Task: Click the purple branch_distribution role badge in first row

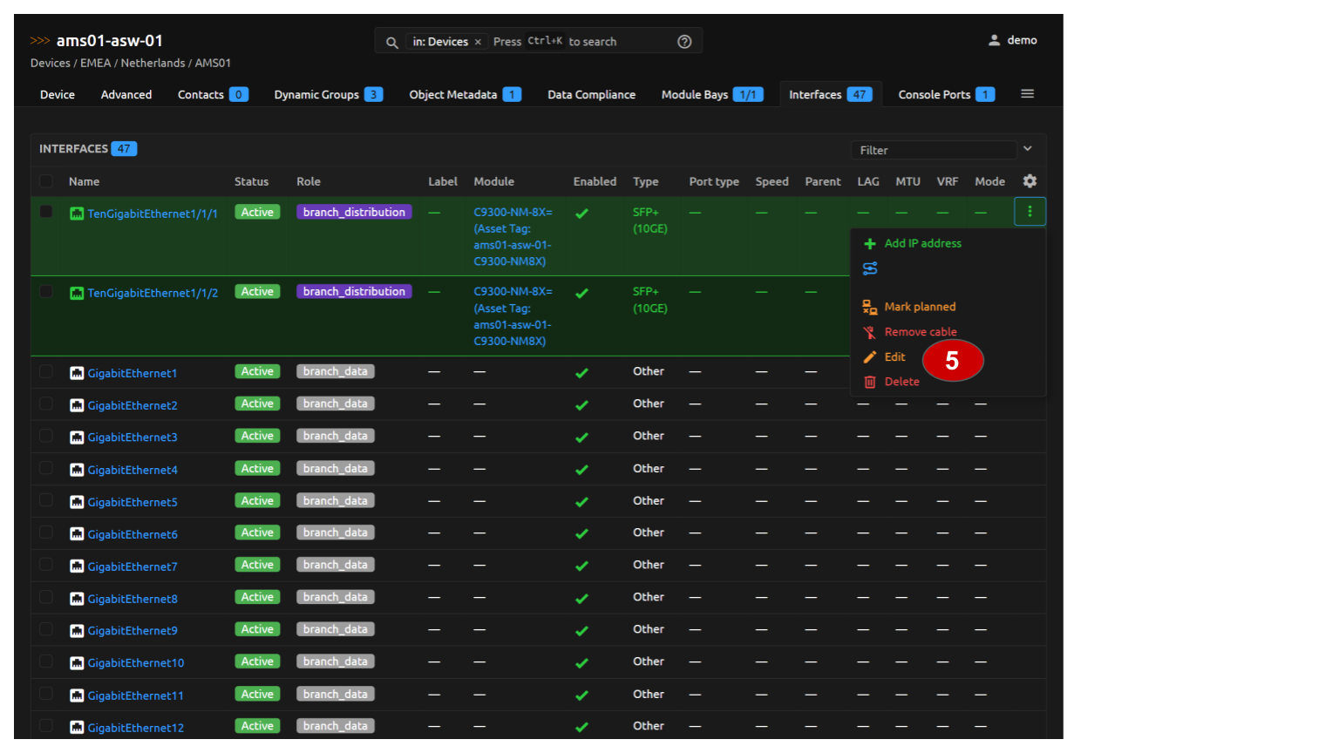Action: 354,213
